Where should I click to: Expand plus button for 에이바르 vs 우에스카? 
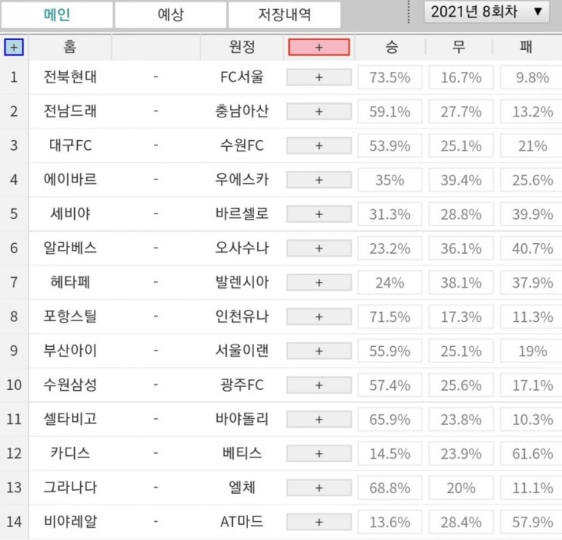[319, 179]
